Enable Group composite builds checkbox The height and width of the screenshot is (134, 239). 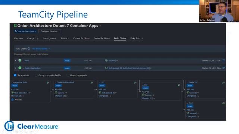(36, 75)
